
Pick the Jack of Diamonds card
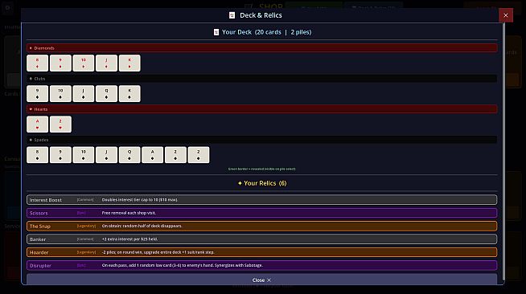point(106,63)
